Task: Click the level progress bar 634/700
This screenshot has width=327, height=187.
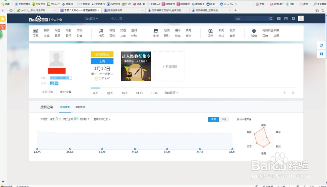Action: click(61, 78)
